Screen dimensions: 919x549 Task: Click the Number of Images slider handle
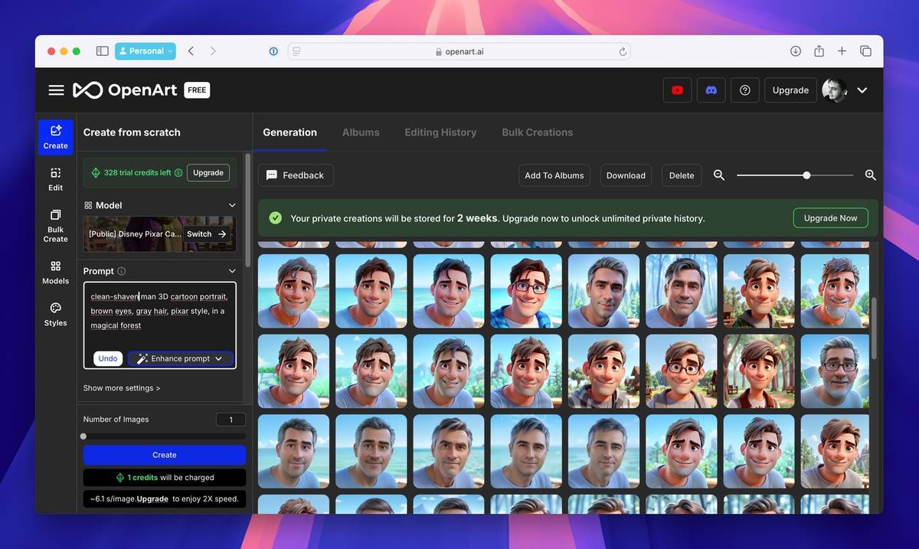tap(83, 436)
